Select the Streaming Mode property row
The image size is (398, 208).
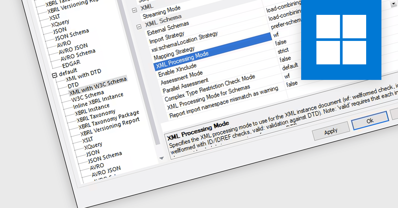(162, 12)
